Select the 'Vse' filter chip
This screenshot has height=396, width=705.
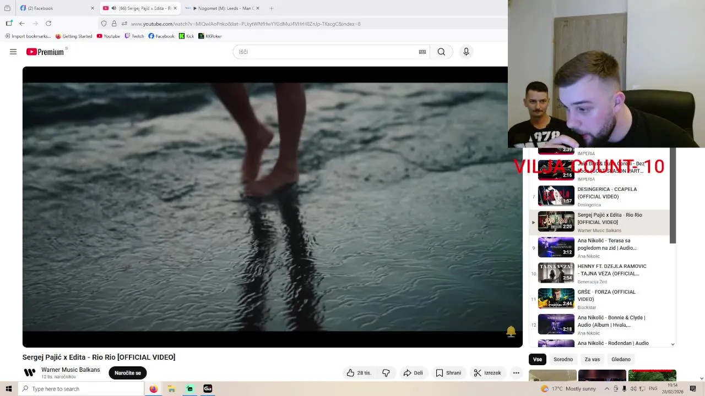pyautogui.click(x=538, y=359)
